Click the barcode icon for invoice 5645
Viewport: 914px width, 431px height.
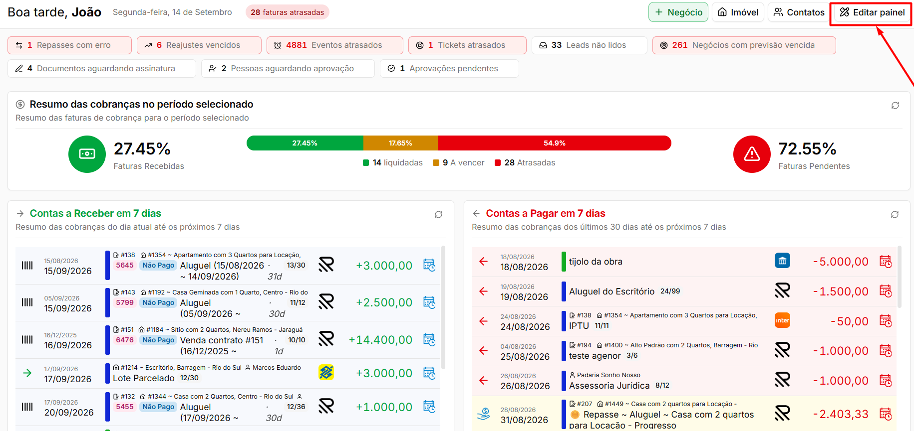tap(27, 265)
